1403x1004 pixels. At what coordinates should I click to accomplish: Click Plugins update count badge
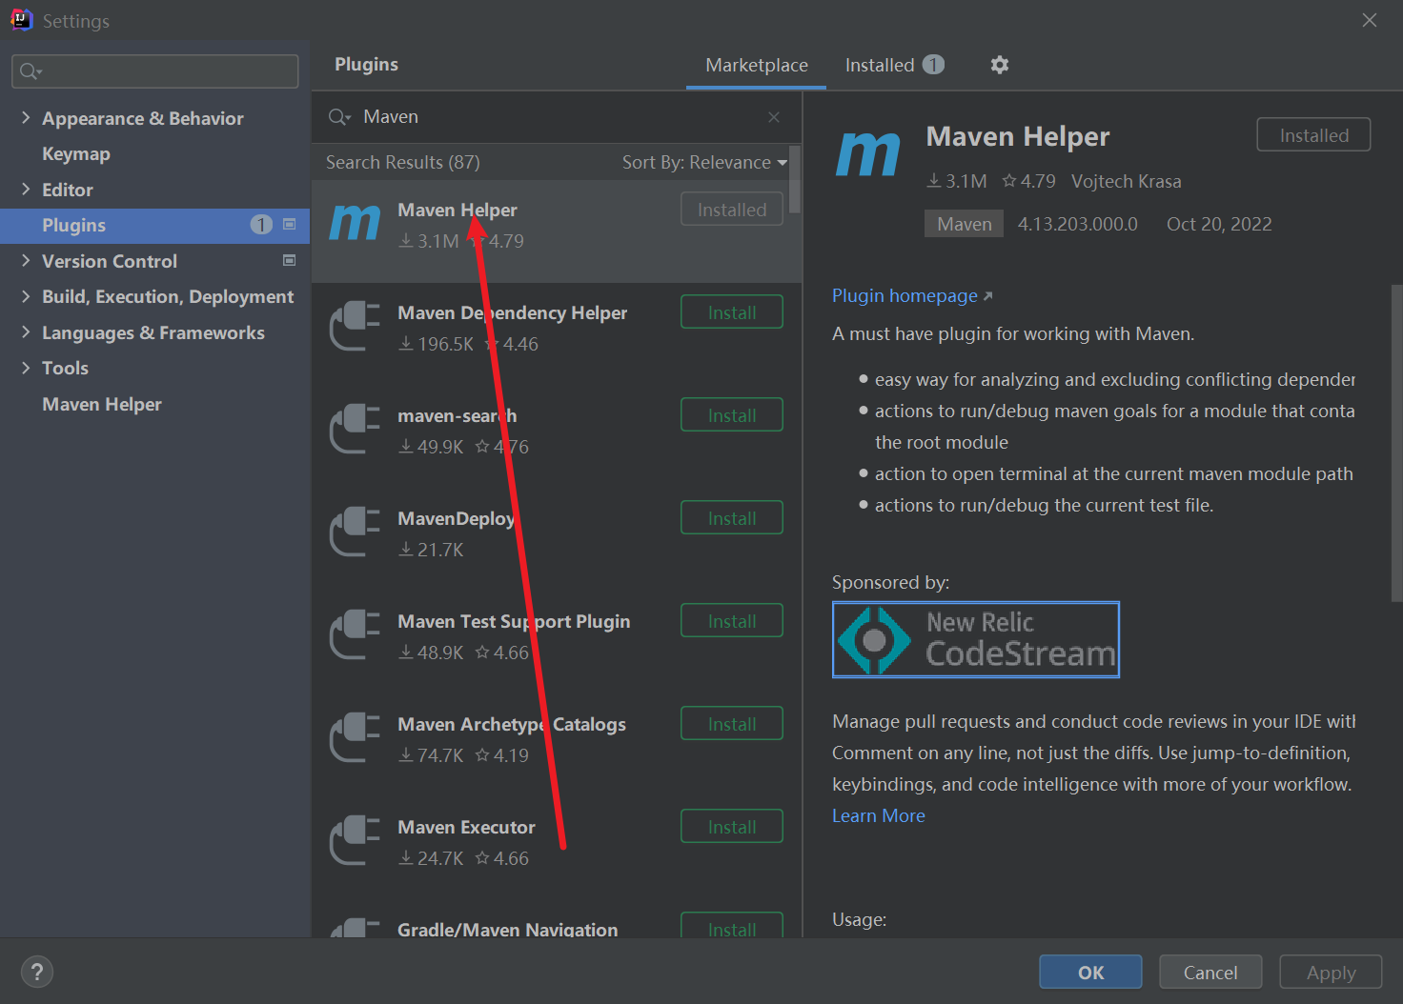click(x=261, y=225)
